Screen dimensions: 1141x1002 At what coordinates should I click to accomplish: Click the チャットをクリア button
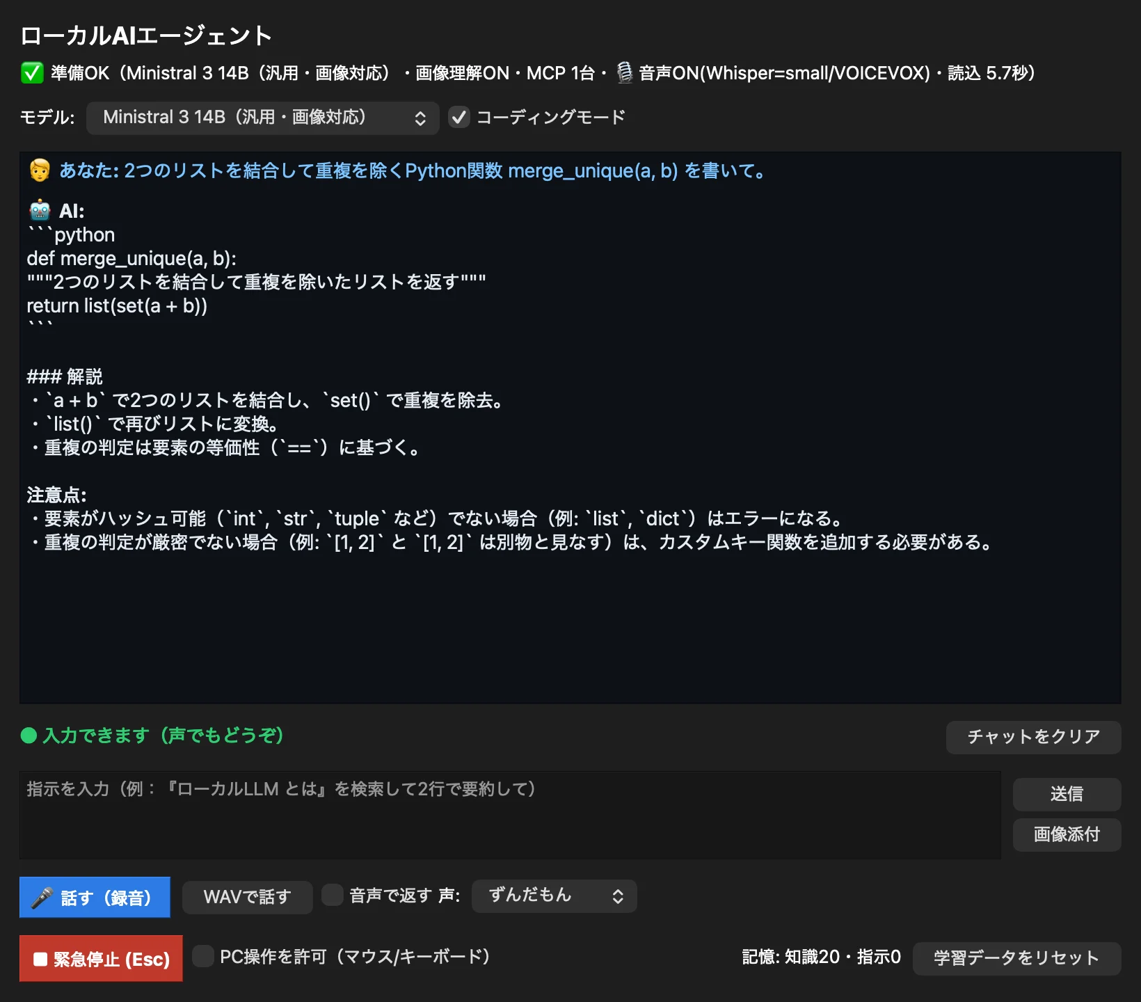[x=1033, y=737]
